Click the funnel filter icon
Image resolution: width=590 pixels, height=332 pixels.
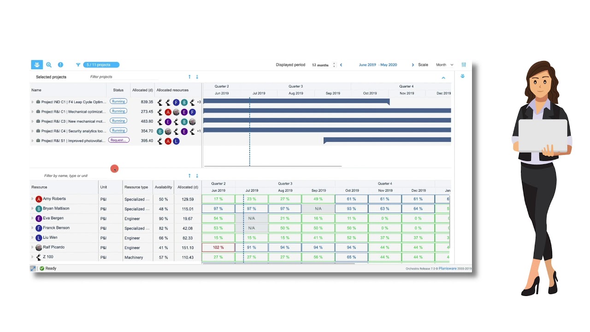tap(78, 65)
